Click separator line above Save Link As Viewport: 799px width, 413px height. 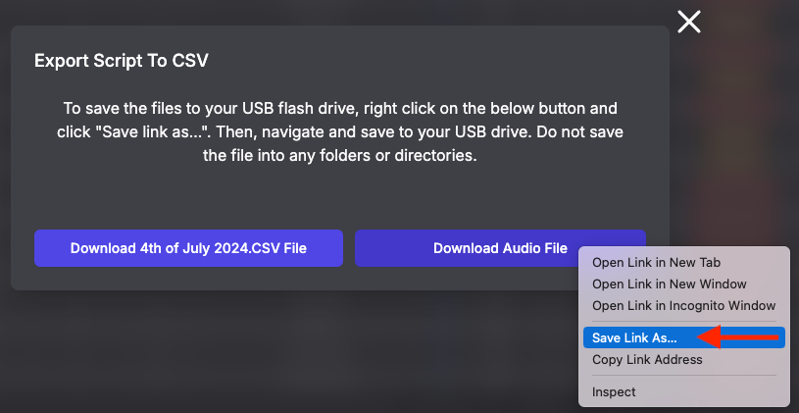point(683,322)
